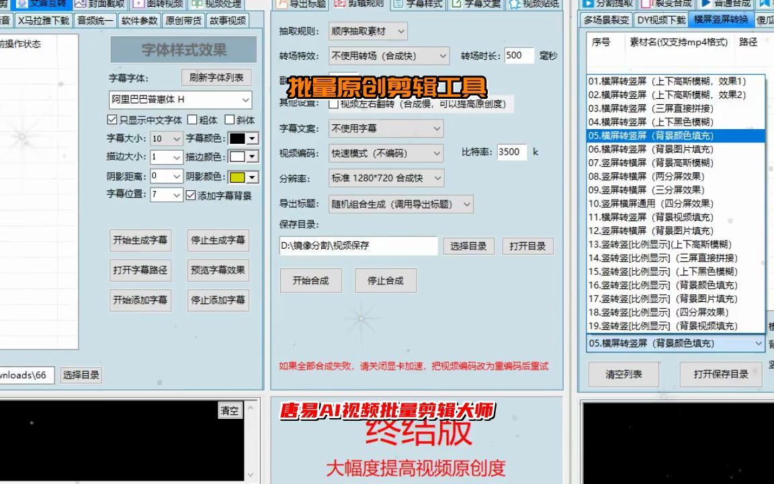The width and height of the screenshot is (774, 484).
Task: Click the 开始合成 button
Action: 310,280
